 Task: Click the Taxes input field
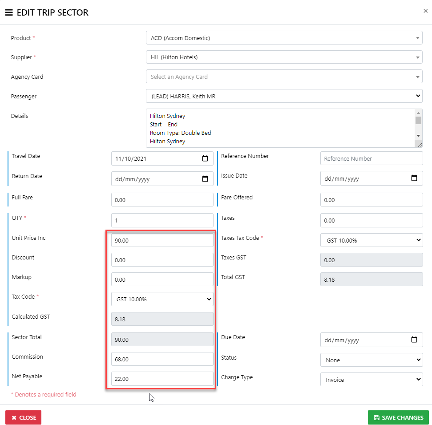[x=371, y=220]
